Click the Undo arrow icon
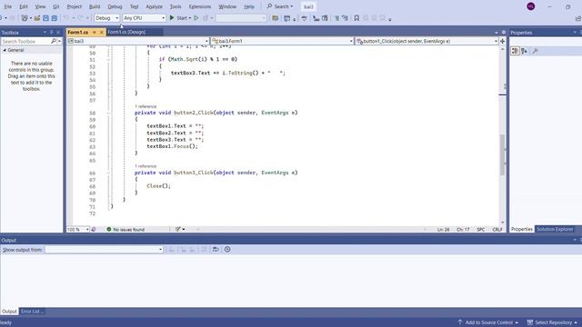The width and height of the screenshot is (582, 327). pyautogui.click(x=66, y=18)
